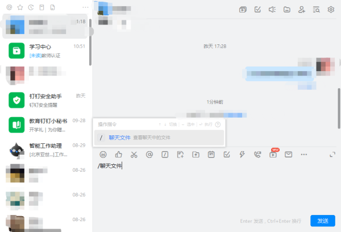This screenshot has height=232, width=341.
Task: Click the More dots above conversation list
Action: point(85,7)
